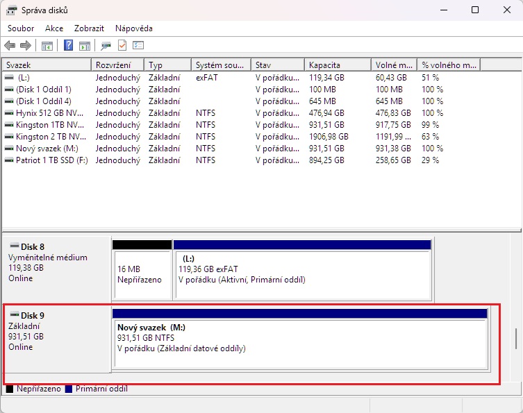
Task: Select the (L:) 119,36 GB exFAT partition block
Action: (303, 270)
